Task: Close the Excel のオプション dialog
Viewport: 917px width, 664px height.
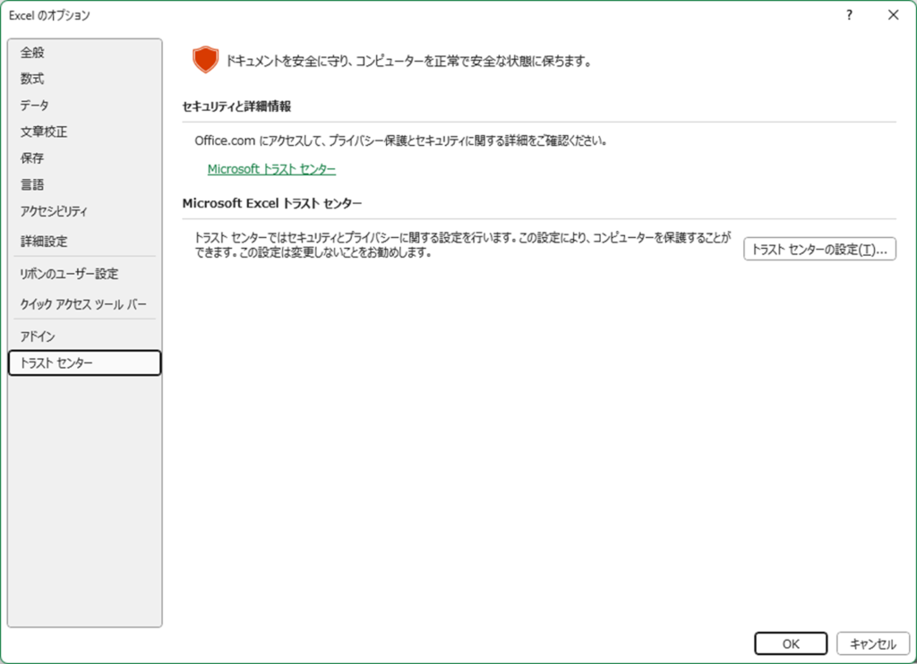Action: coord(893,15)
